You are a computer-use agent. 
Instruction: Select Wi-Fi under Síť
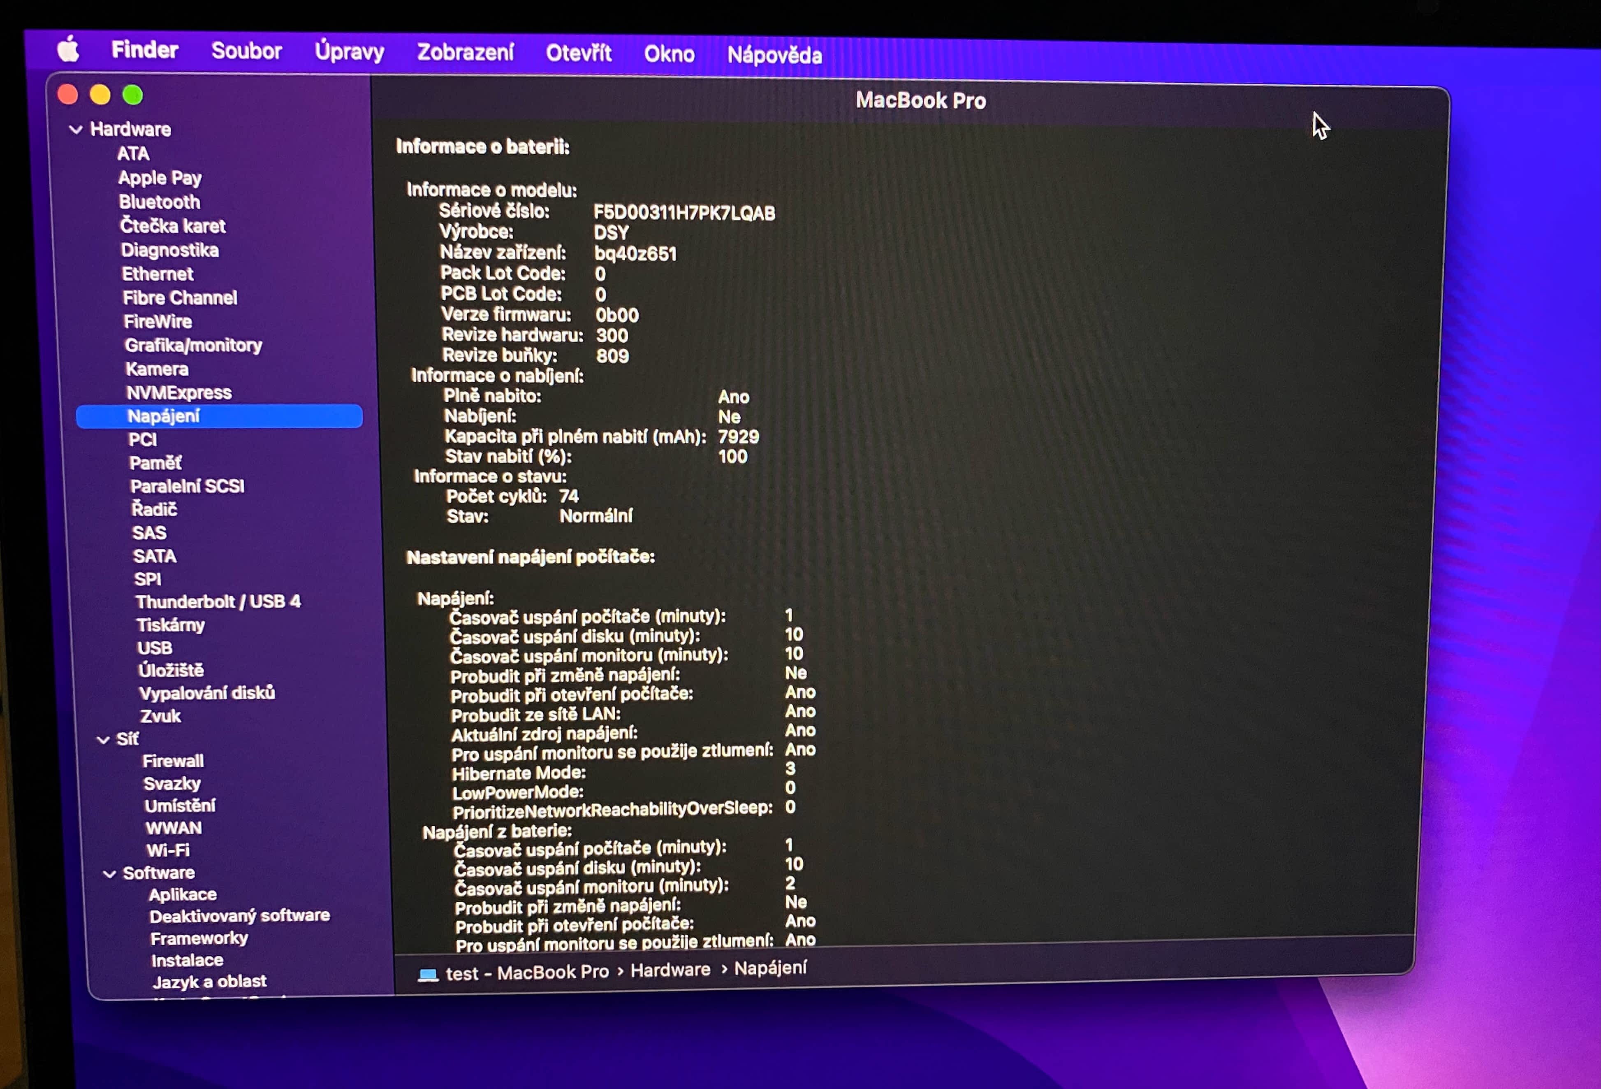point(167,850)
